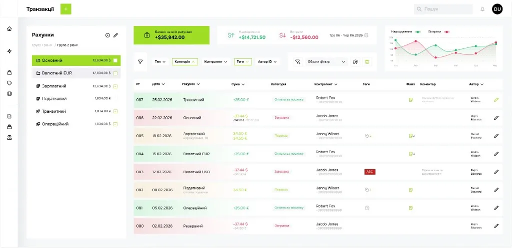Toggle checkbox for Валютний EUR account
The width and height of the screenshot is (512, 248).
[x=115, y=73]
